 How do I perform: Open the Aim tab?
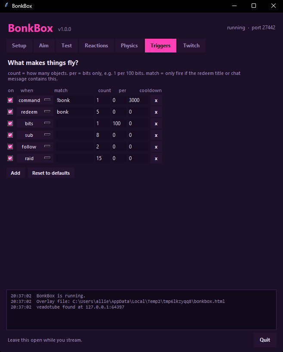click(x=44, y=46)
